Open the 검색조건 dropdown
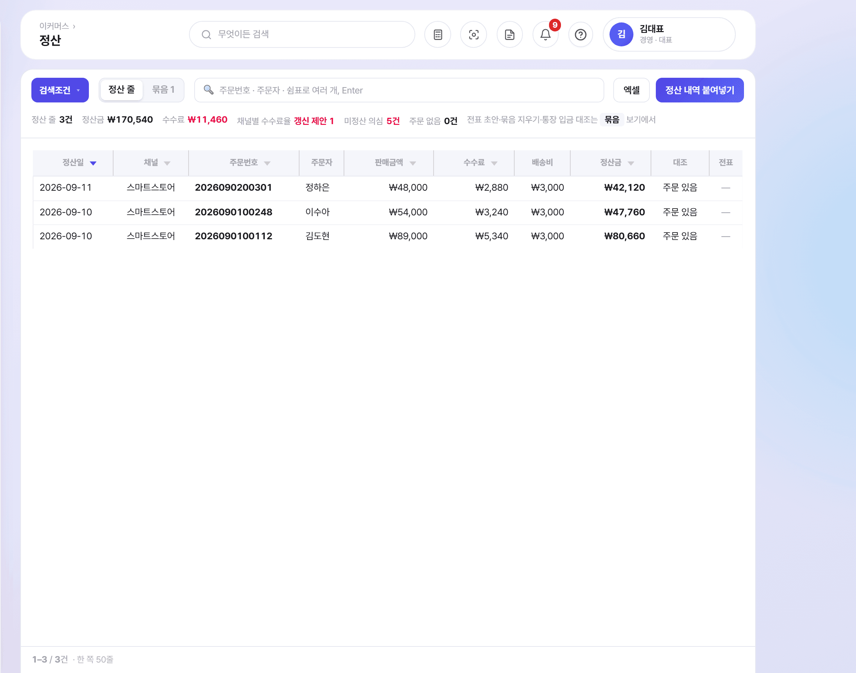This screenshot has height=673, width=856. [60, 90]
